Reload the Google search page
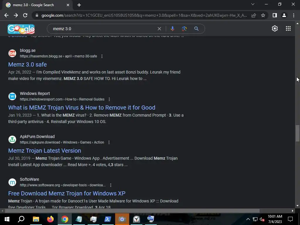The image size is (300, 225). click(25, 15)
